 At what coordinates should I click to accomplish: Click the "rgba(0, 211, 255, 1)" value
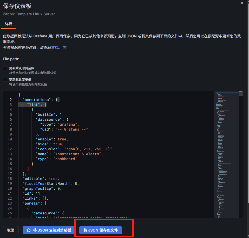tap(88, 149)
